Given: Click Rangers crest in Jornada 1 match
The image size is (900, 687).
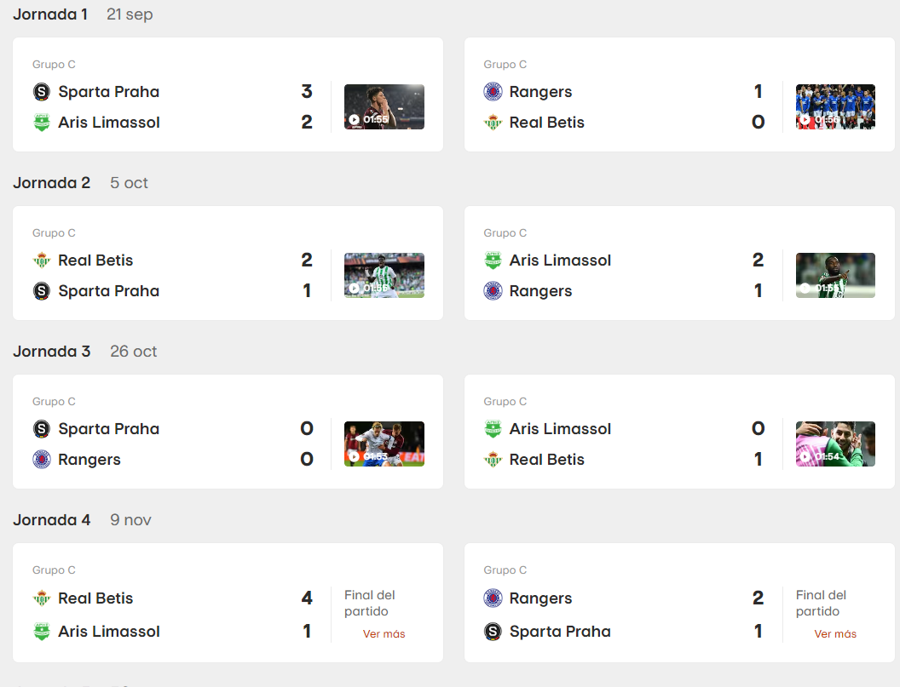Looking at the screenshot, I should click(493, 92).
